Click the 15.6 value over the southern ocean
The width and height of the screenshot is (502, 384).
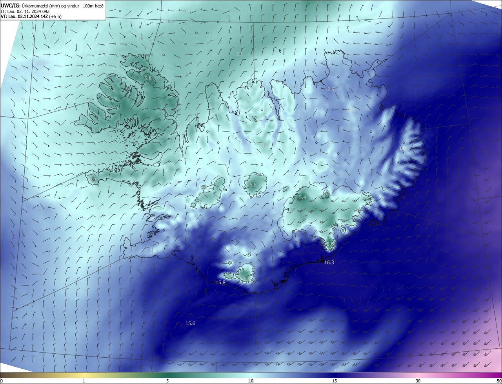pos(190,324)
